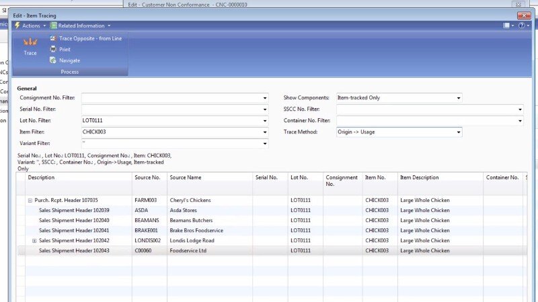Click the Trace Opposite - from Line icon
Screen dimensions: 538x302
pyautogui.click(x=53, y=39)
